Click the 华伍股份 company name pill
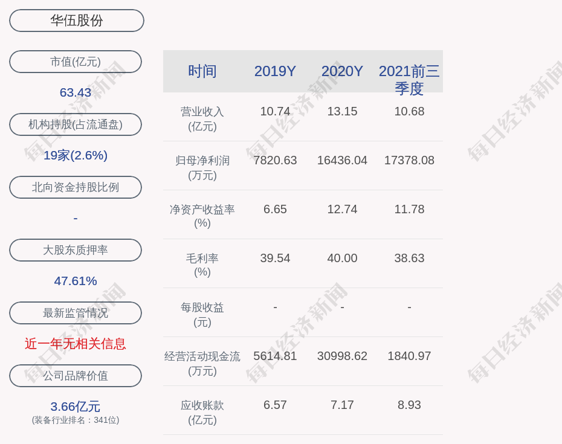Image resolution: width=562 pixels, height=444 pixels. coord(77,21)
